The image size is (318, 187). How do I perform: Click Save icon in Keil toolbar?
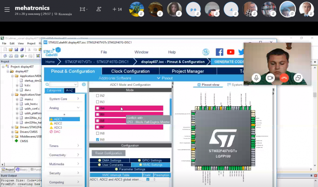tap(16, 50)
